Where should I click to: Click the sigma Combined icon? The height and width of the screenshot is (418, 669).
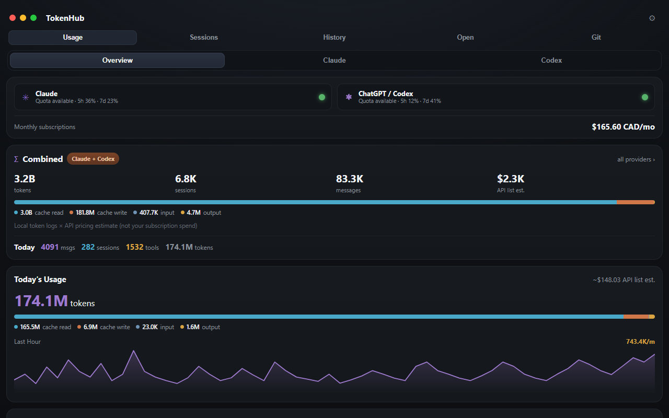pyautogui.click(x=16, y=159)
